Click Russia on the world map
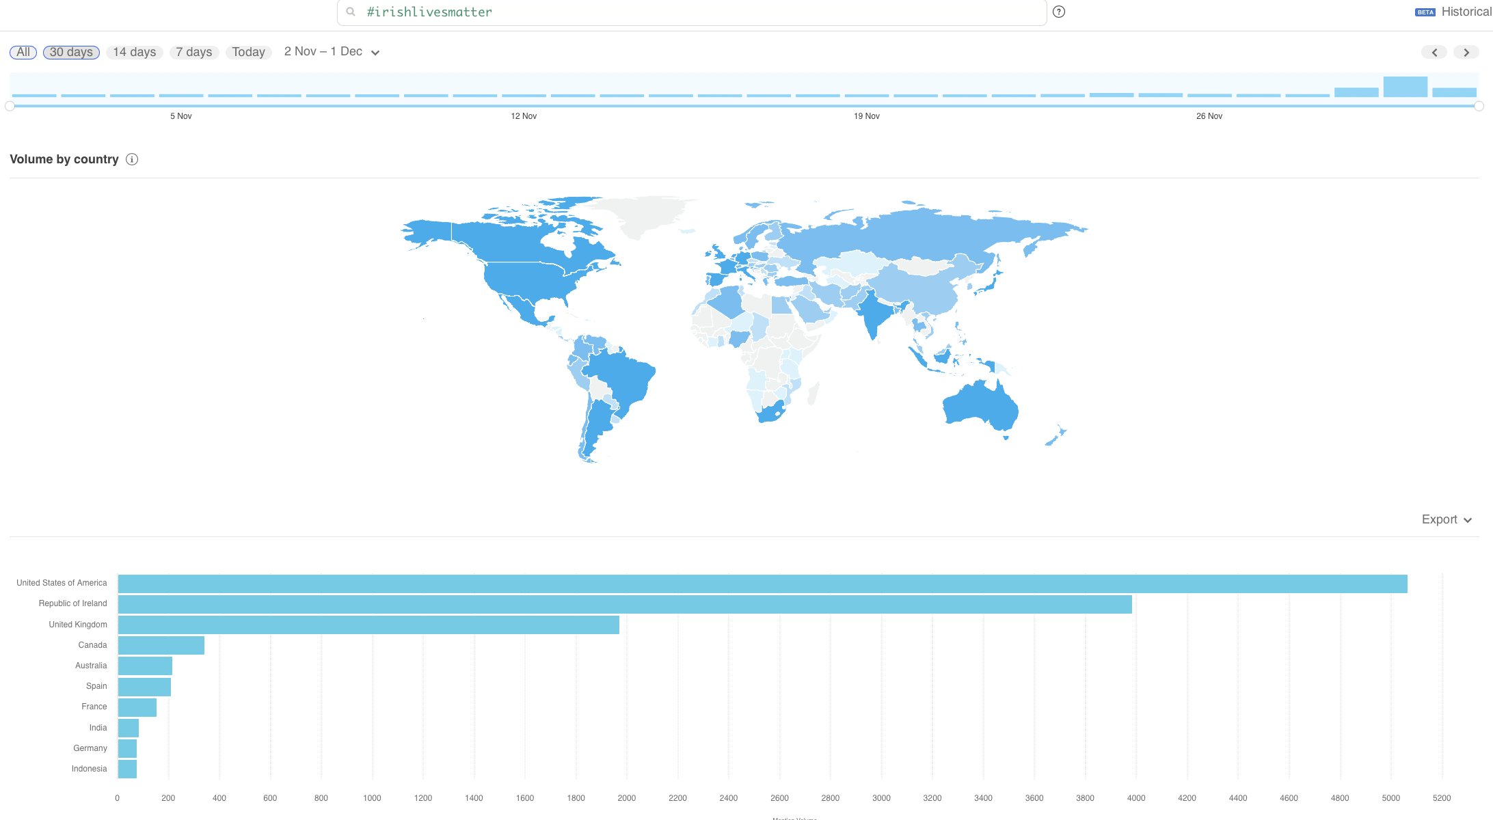1493x820 pixels. [916, 236]
